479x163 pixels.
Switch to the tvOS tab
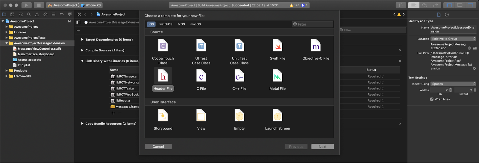(181, 24)
